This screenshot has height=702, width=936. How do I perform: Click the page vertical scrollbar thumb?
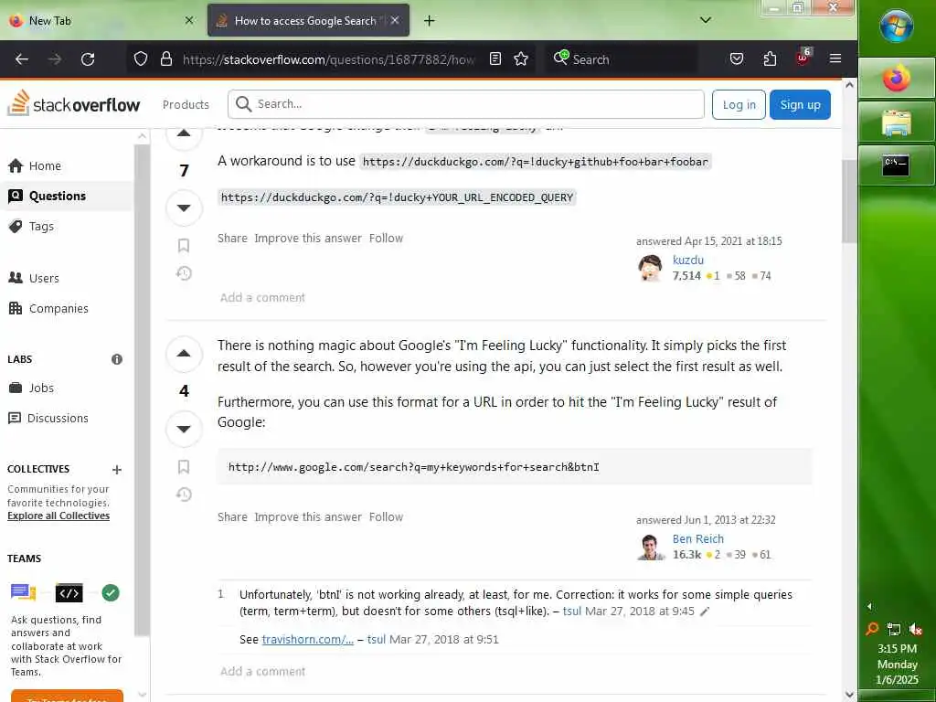tap(849, 202)
